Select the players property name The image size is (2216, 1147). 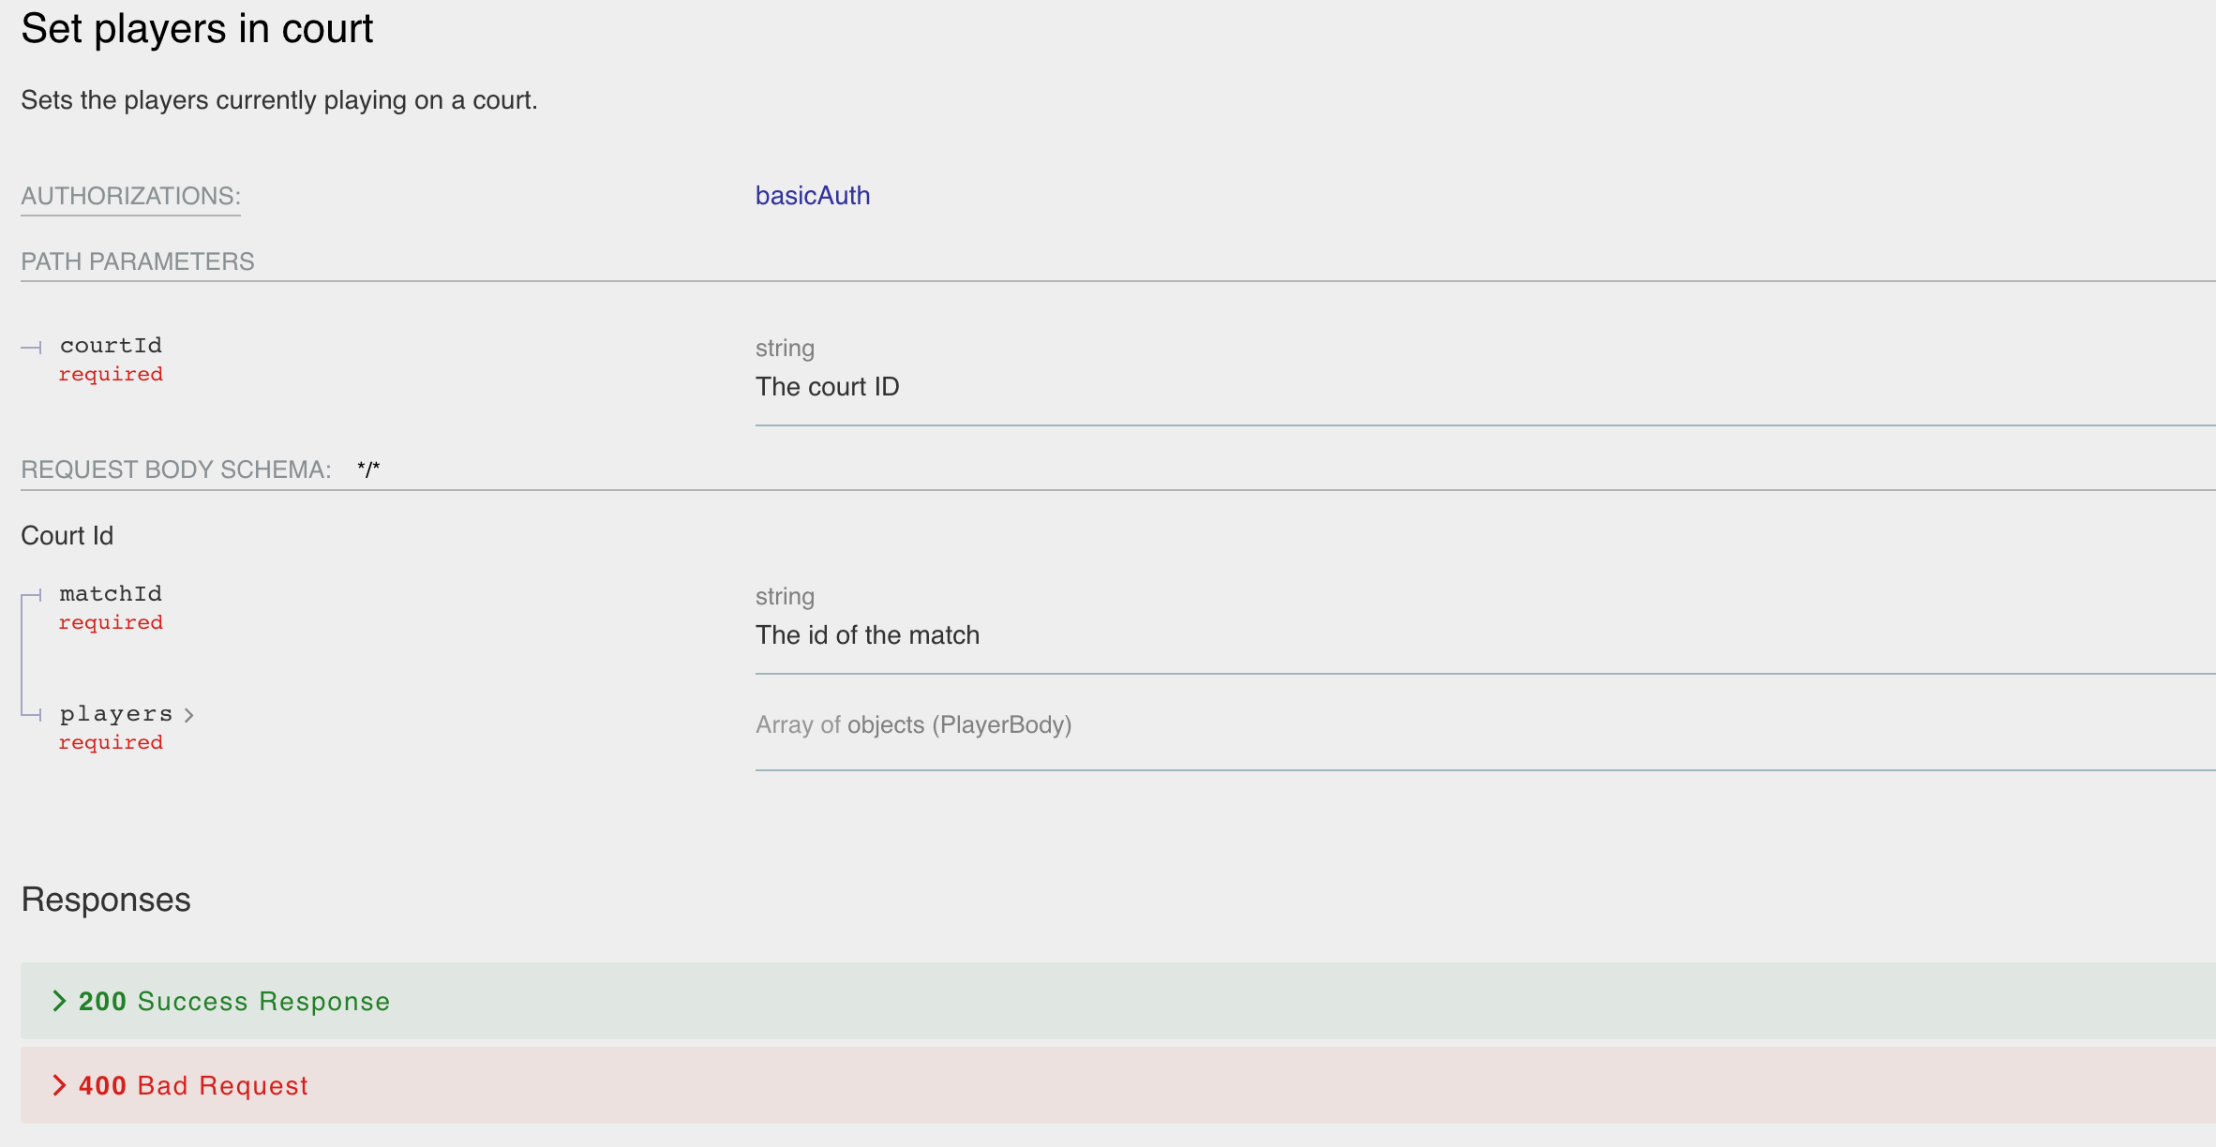tap(116, 714)
